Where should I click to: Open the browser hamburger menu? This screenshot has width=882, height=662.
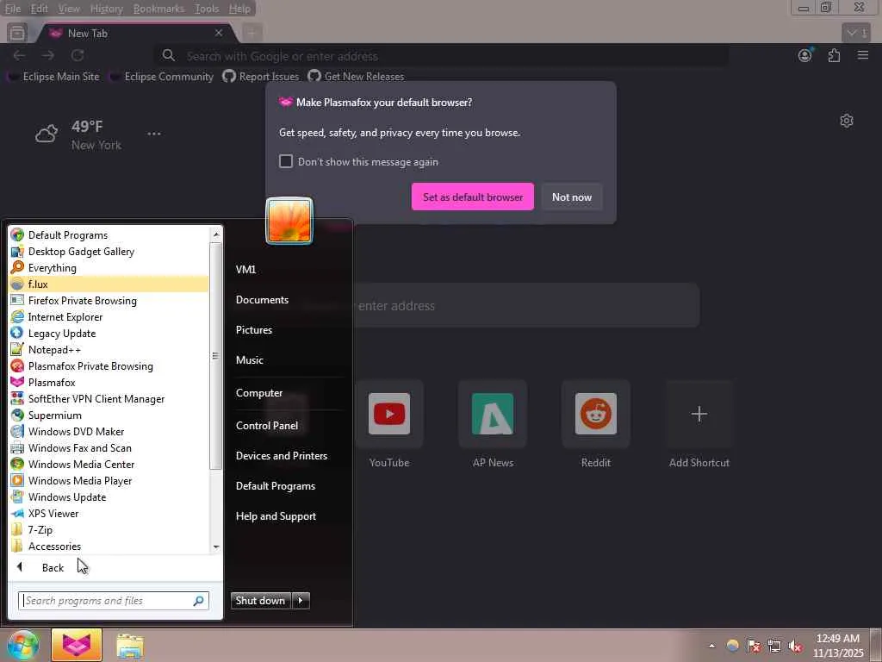863,55
